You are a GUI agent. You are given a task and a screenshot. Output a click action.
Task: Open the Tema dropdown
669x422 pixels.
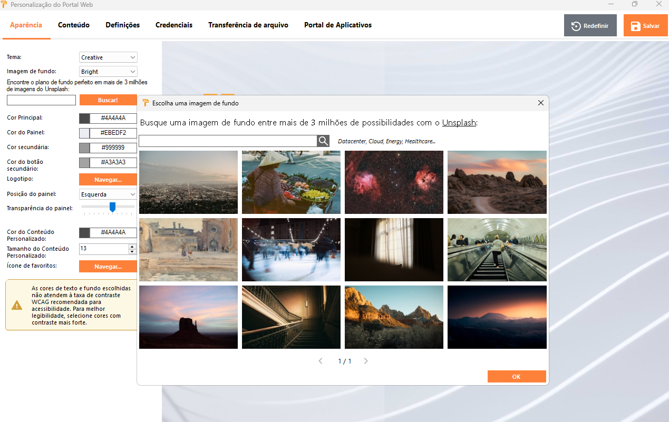coord(108,57)
